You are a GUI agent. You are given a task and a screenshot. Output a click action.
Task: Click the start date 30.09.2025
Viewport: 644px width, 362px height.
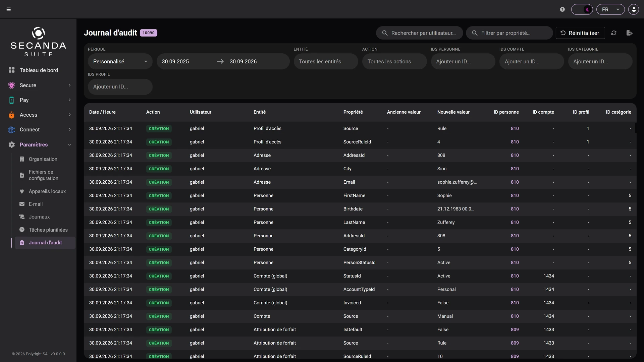click(175, 61)
